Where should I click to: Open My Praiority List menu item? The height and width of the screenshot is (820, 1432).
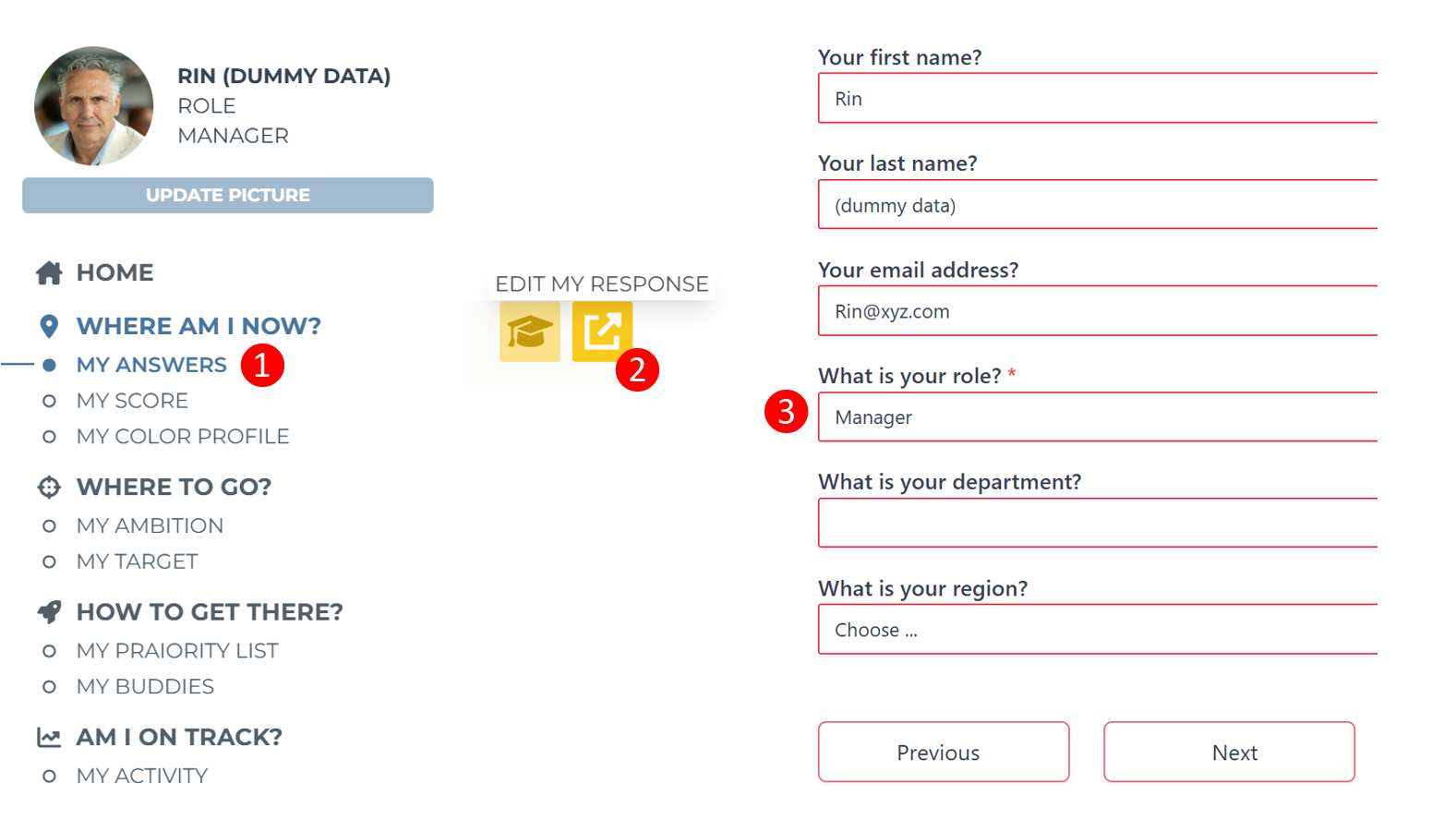[x=177, y=651]
